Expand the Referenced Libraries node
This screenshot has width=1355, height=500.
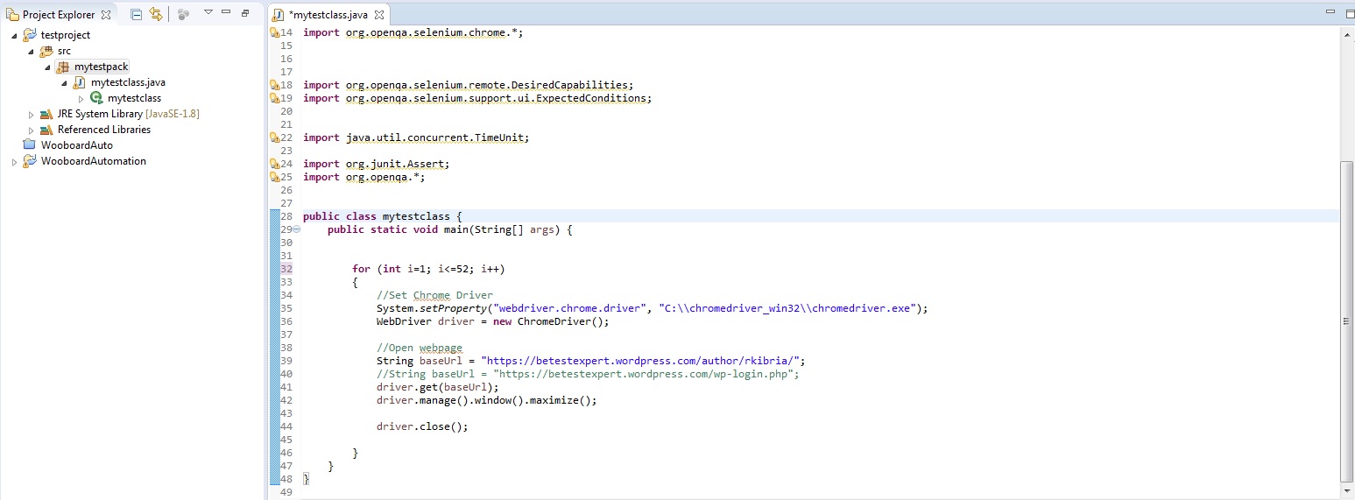click(32, 130)
